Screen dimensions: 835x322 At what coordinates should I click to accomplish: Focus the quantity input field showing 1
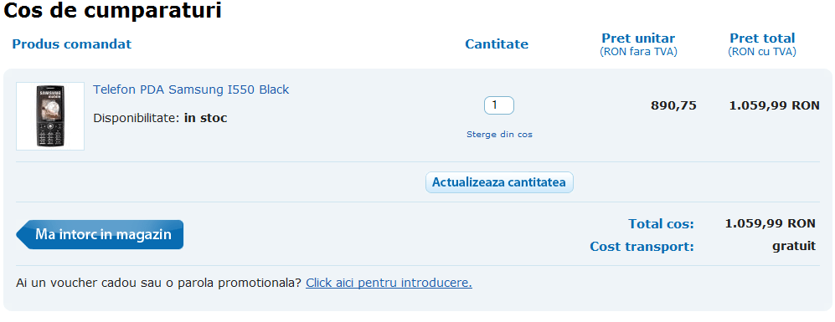tap(499, 105)
